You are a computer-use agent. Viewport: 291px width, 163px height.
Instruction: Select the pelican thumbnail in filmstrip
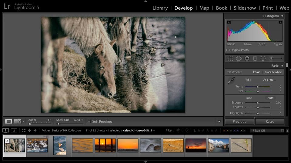point(60,145)
